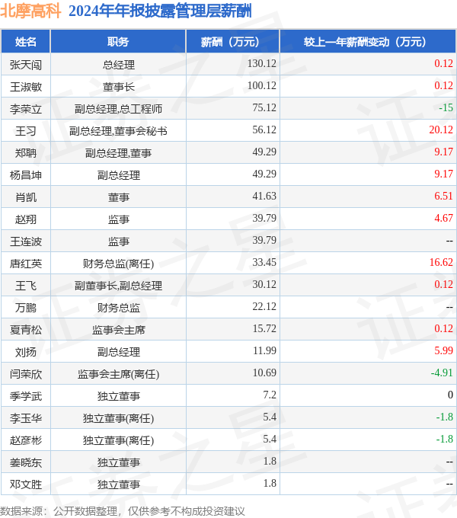Click the salary value 33.45
The height and width of the screenshot is (518, 457).
click(x=264, y=263)
